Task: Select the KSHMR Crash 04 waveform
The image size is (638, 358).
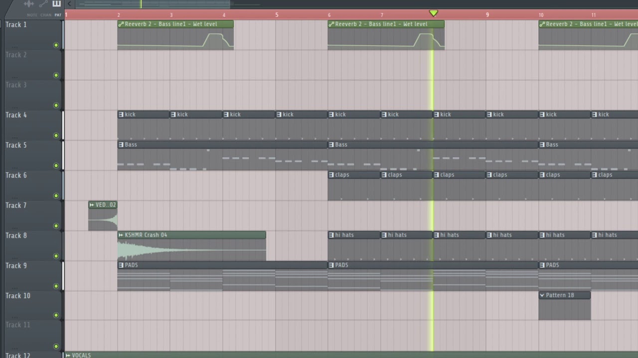Action: pyautogui.click(x=192, y=250)
